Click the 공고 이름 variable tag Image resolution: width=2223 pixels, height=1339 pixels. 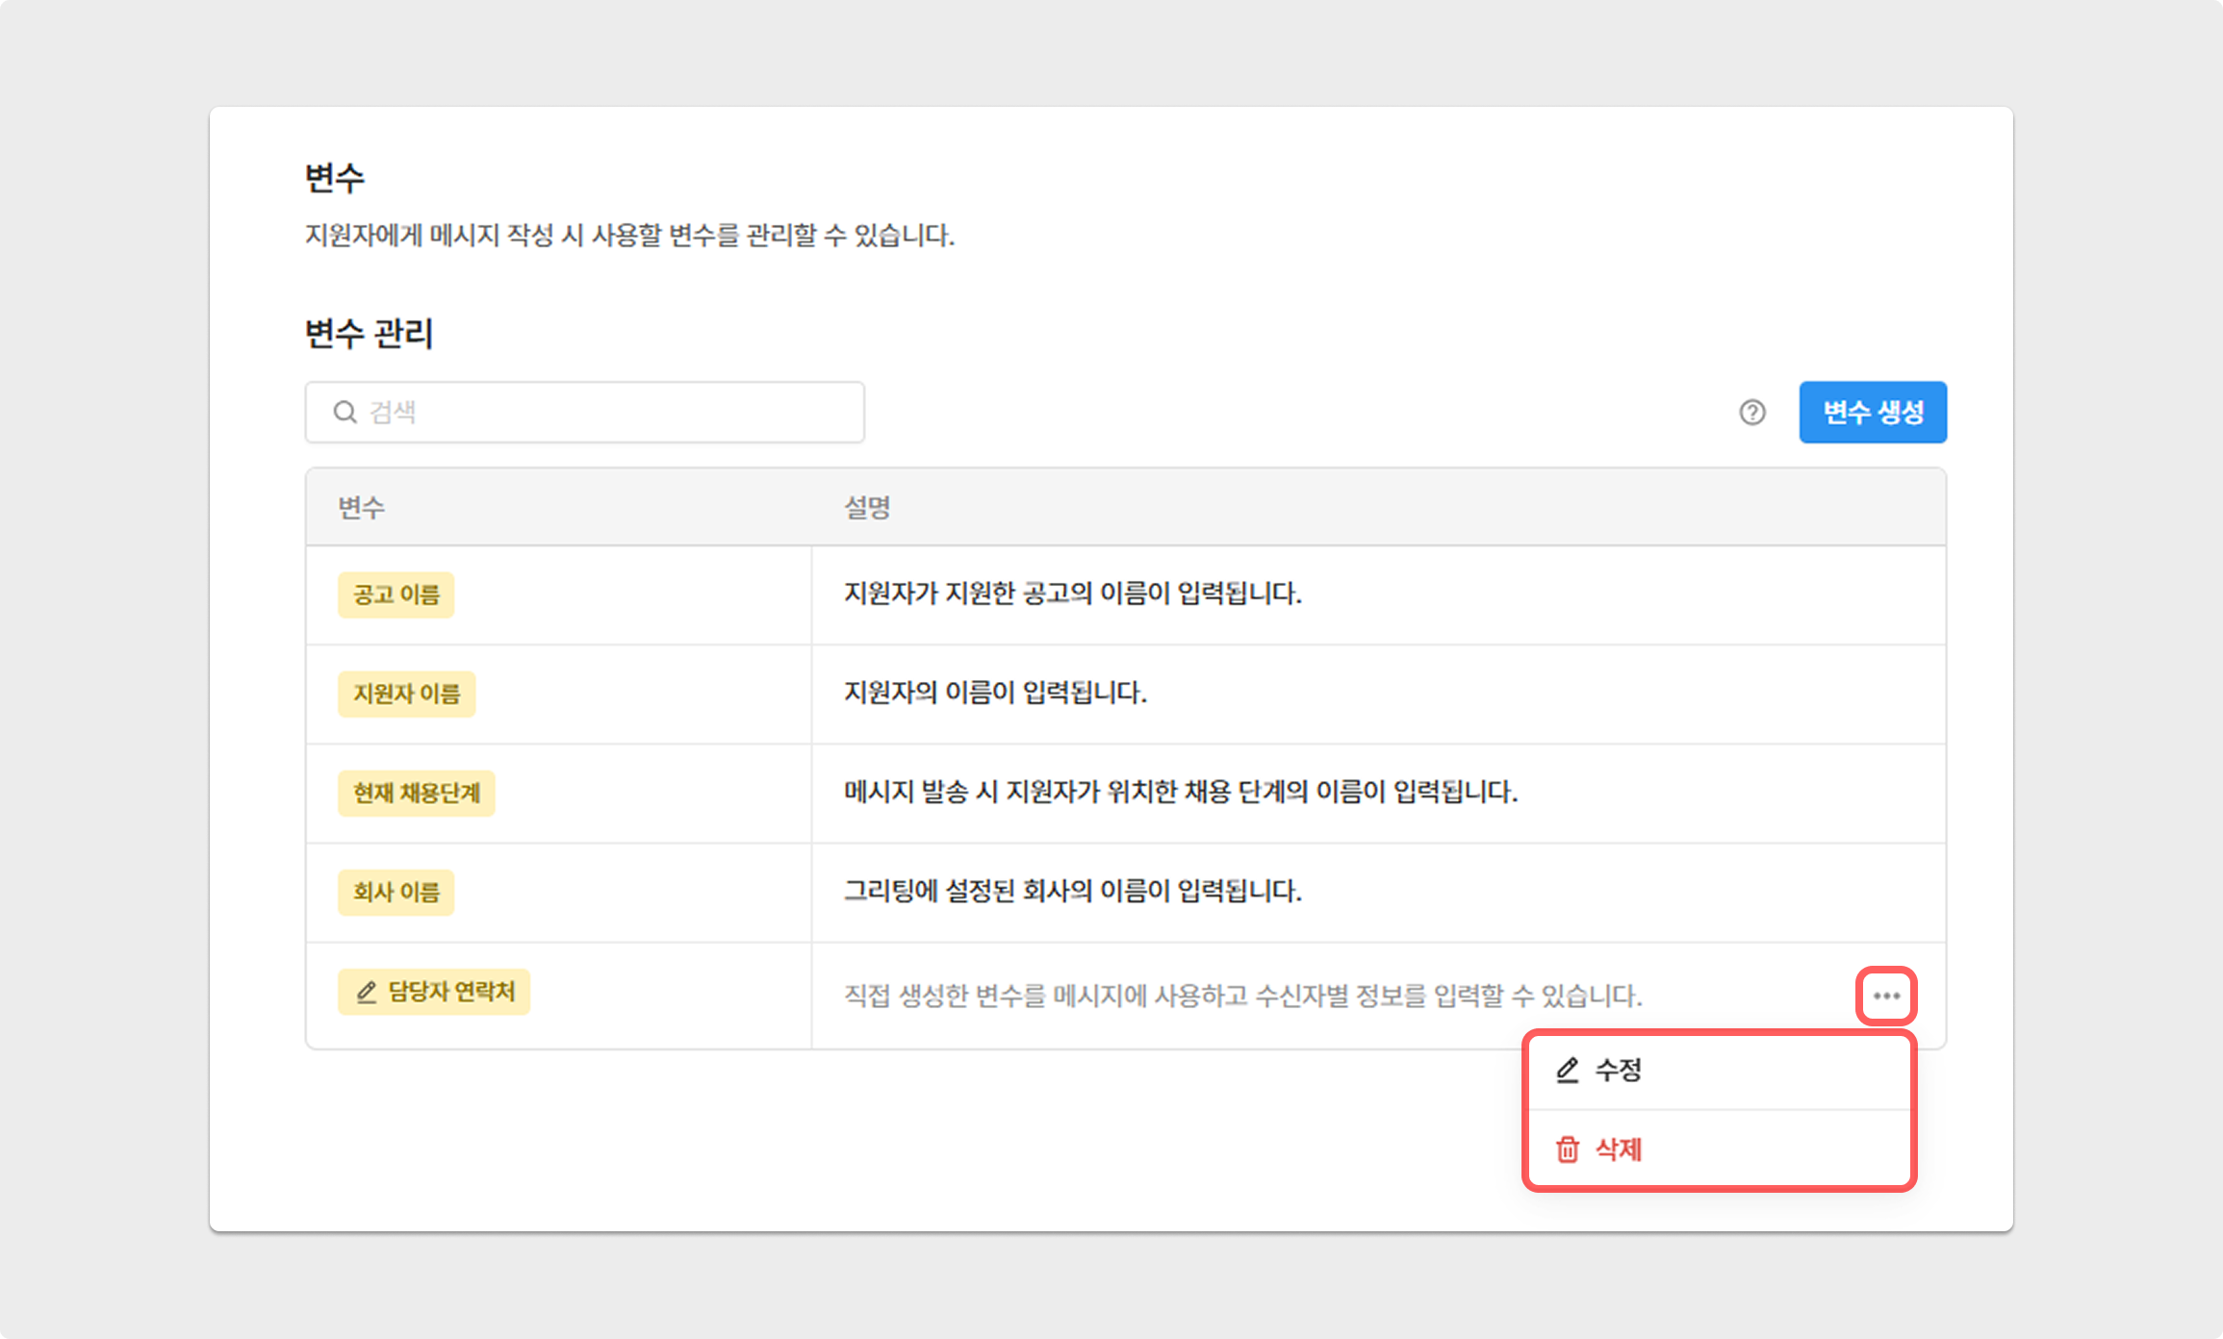pyautogui.click(x=396, y=594)
